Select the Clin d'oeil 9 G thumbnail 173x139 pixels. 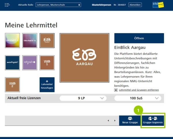[x=30, y=40]
